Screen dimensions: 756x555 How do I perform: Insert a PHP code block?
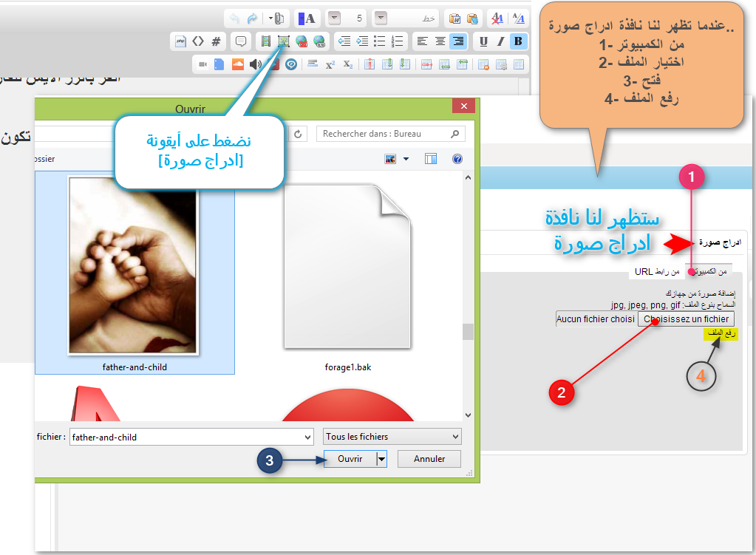point(180,41)
